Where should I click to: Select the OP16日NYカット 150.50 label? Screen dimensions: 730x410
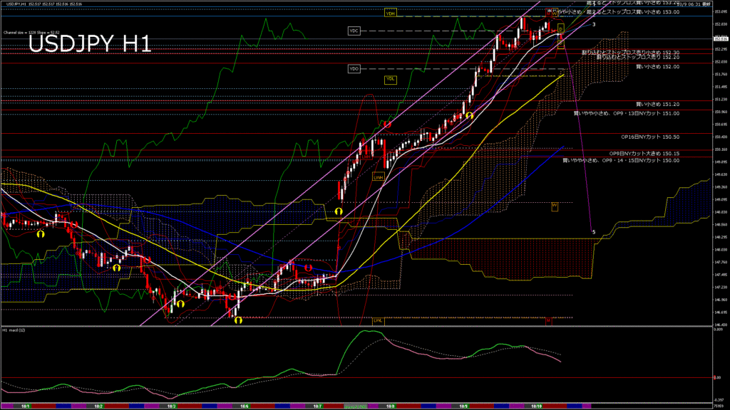pyautogui.click(x=649, y=137)
